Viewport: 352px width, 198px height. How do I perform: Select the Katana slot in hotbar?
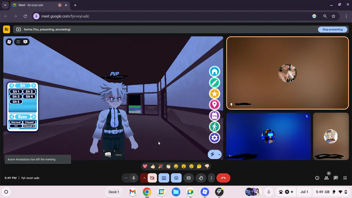click(x=118, y=155)
